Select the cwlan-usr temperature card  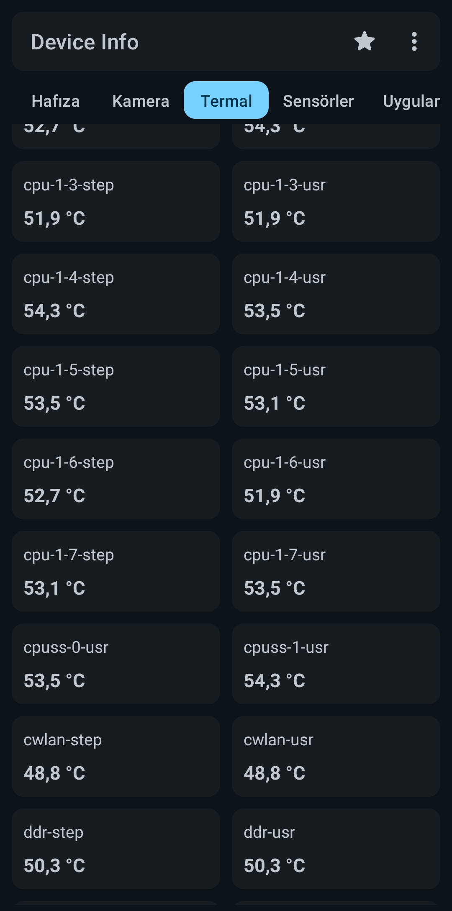coord(336,756)
